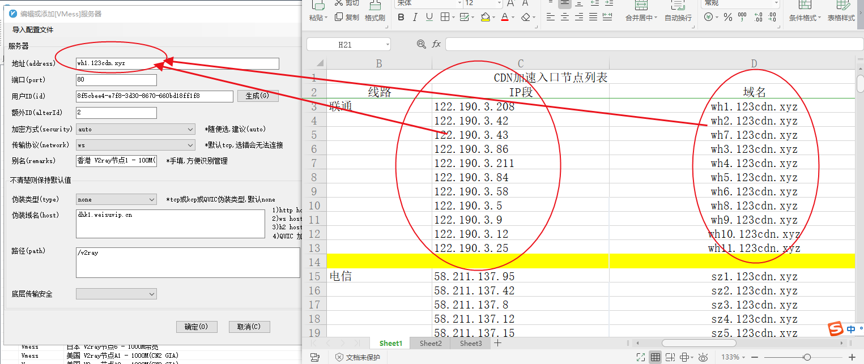Apply the yellow fill color bucket
864x364 pixels.
click(x=485, y=17)
